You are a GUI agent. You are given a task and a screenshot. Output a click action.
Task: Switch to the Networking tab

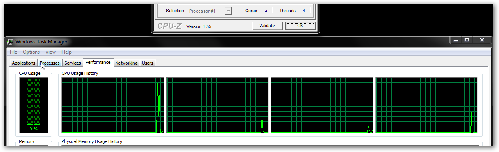(x=126, y=63)
